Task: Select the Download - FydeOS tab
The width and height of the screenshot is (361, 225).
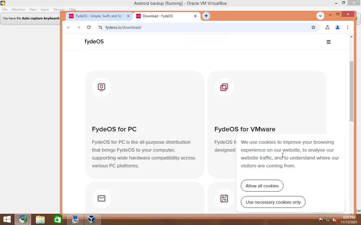Action: [166, 16]
